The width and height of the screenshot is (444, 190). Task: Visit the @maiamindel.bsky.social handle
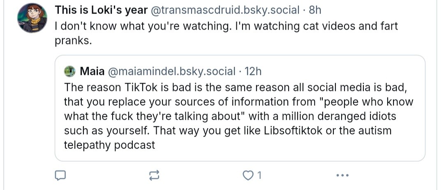click(171, 72)
